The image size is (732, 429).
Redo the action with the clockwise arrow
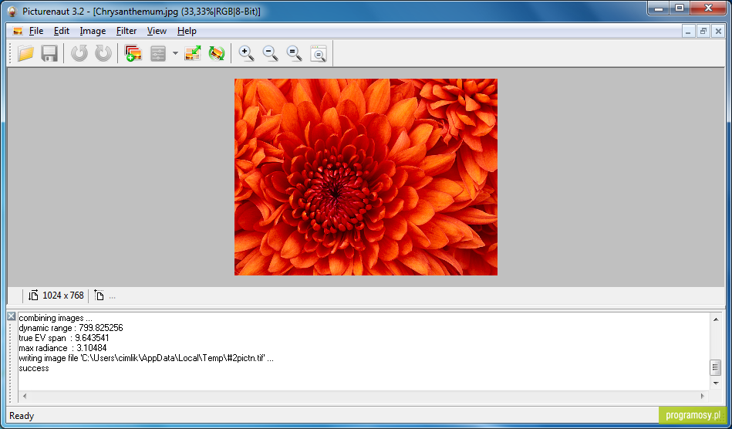pyautogui.click(x=103, y=53)
